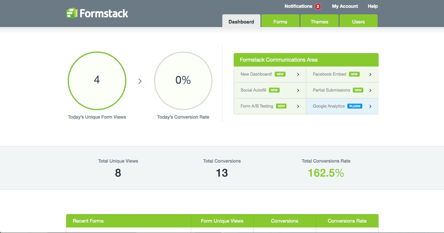Expand the Facebook Embed chevron arrow
This screenshot has width=444, height=233.
tap(370, 74)
